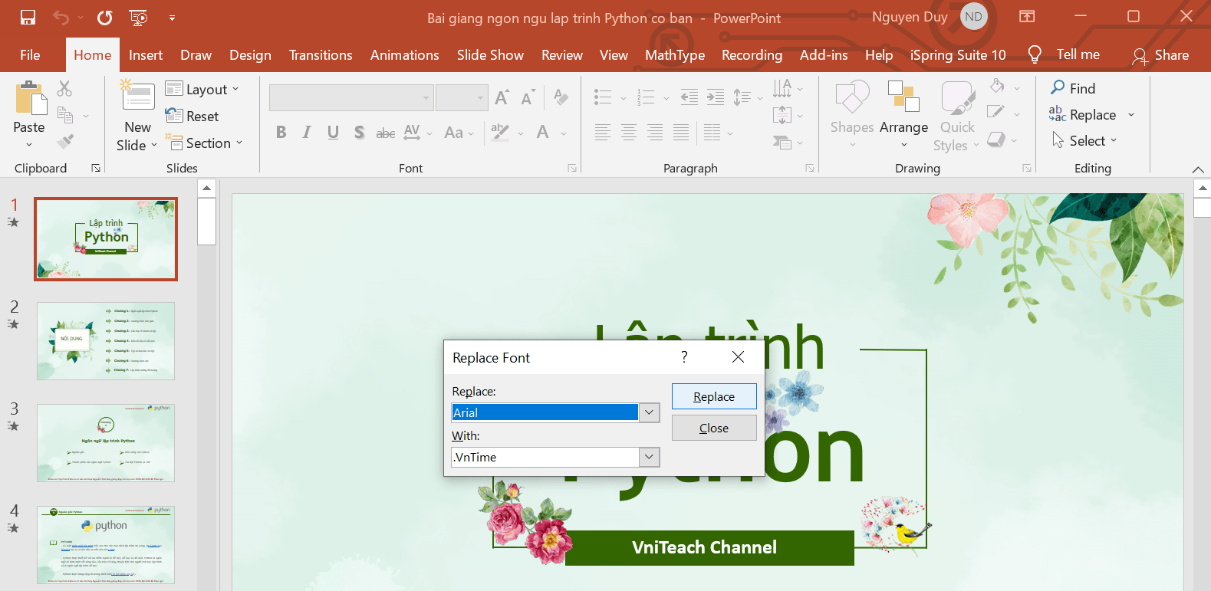Open the iSpring Suite 10 tab
Image resolution: width=1211 pixels, height=591 pixels.
pyautogui.click(x=958, y=54)
